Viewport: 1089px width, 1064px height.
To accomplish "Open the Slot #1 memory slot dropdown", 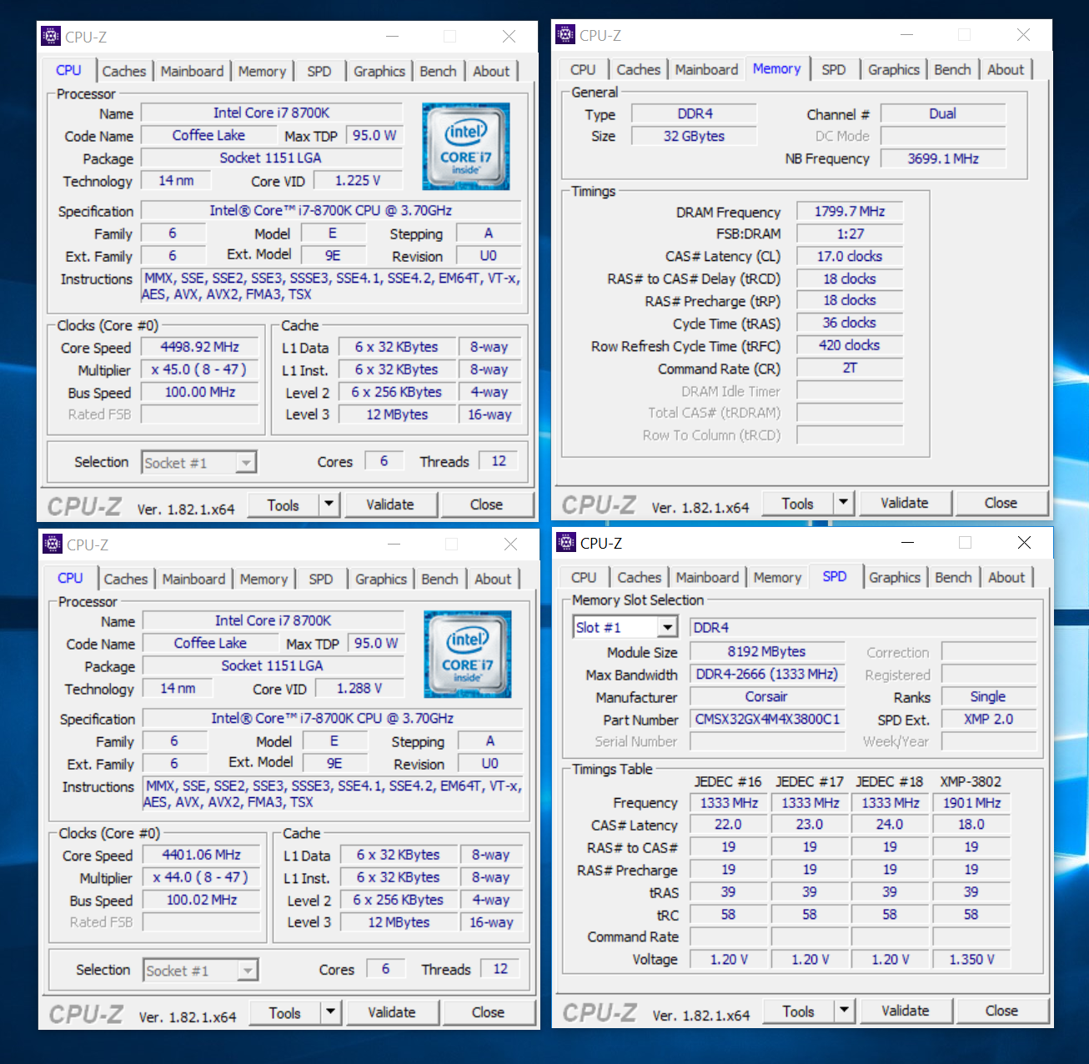I will click(x=668, y=627).
